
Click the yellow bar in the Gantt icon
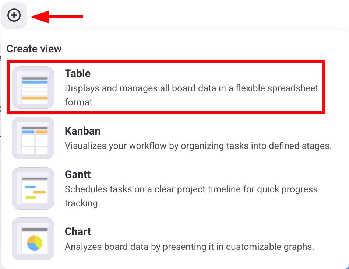click(31, 198)
